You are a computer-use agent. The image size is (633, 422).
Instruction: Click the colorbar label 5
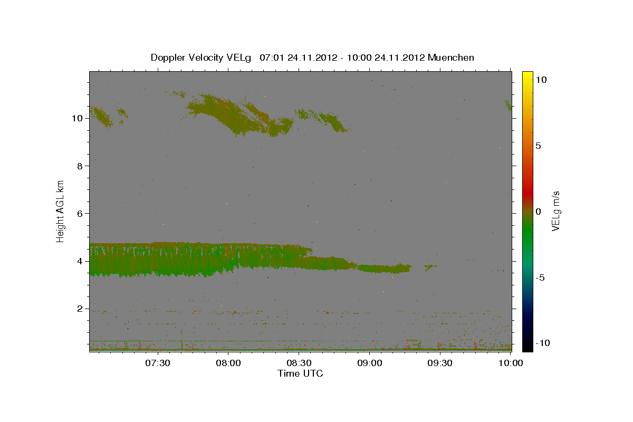point(538,146)
